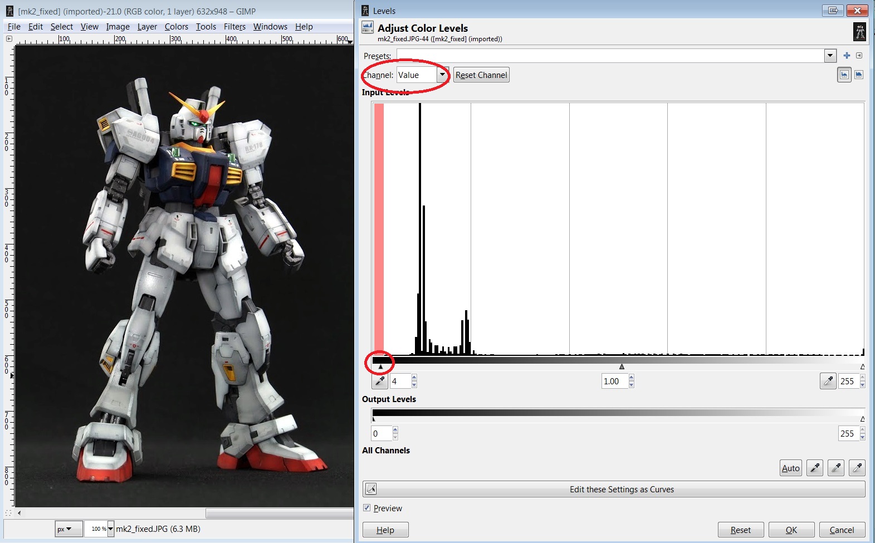Viewport: 875px width, 543px height.
Task: Open the Filters menu
Action: click(x=234, y=26)
